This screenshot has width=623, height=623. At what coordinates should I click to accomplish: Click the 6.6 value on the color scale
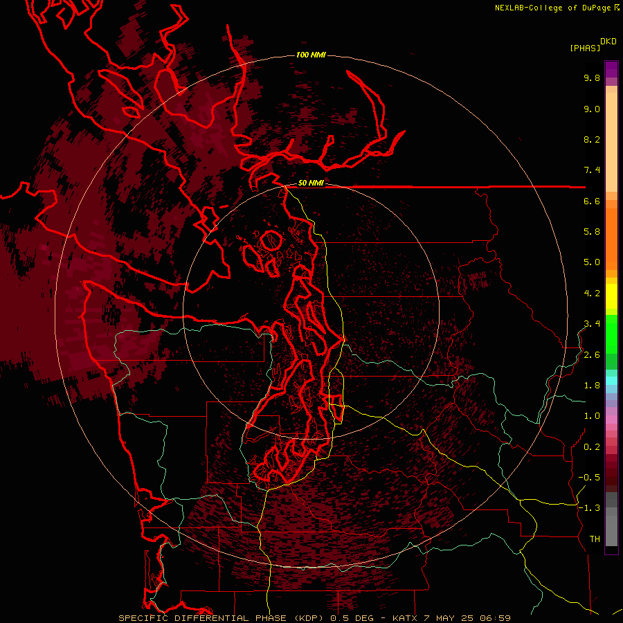click(x=592, y=201)
